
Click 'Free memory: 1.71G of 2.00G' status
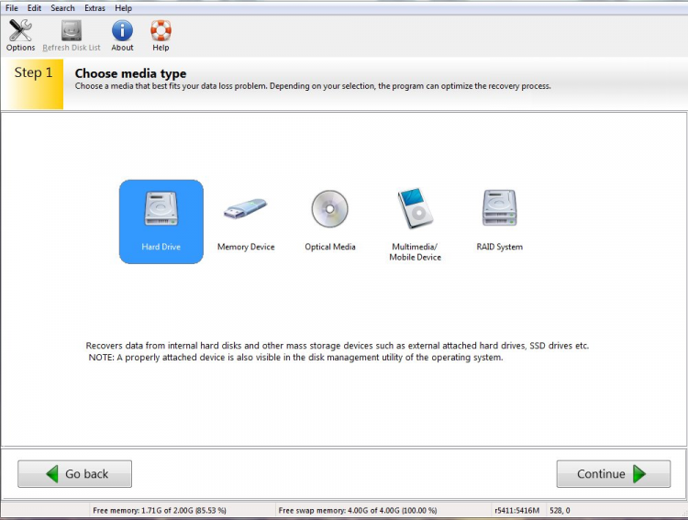point(160,510)
